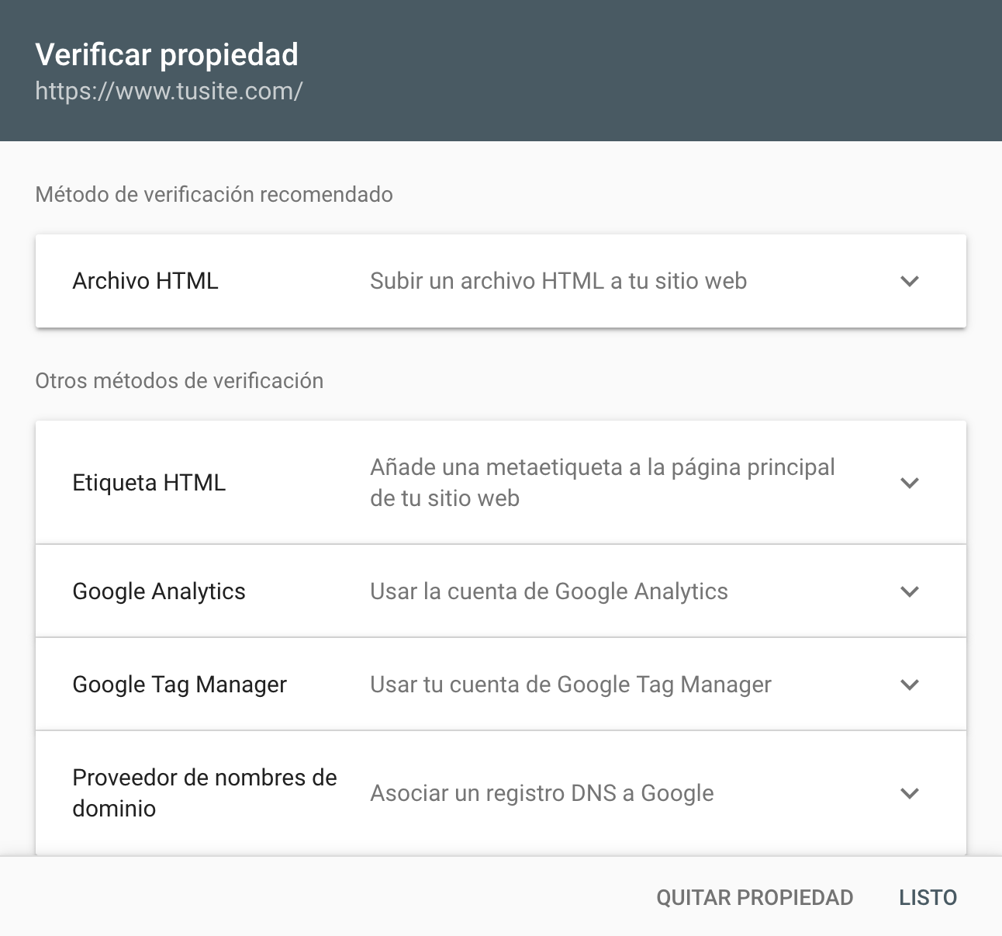Click "Asociar un registro DNS a Google"
Viewport: 1002px width, 936px height.
pyautogui.click(x=542, y=793)
